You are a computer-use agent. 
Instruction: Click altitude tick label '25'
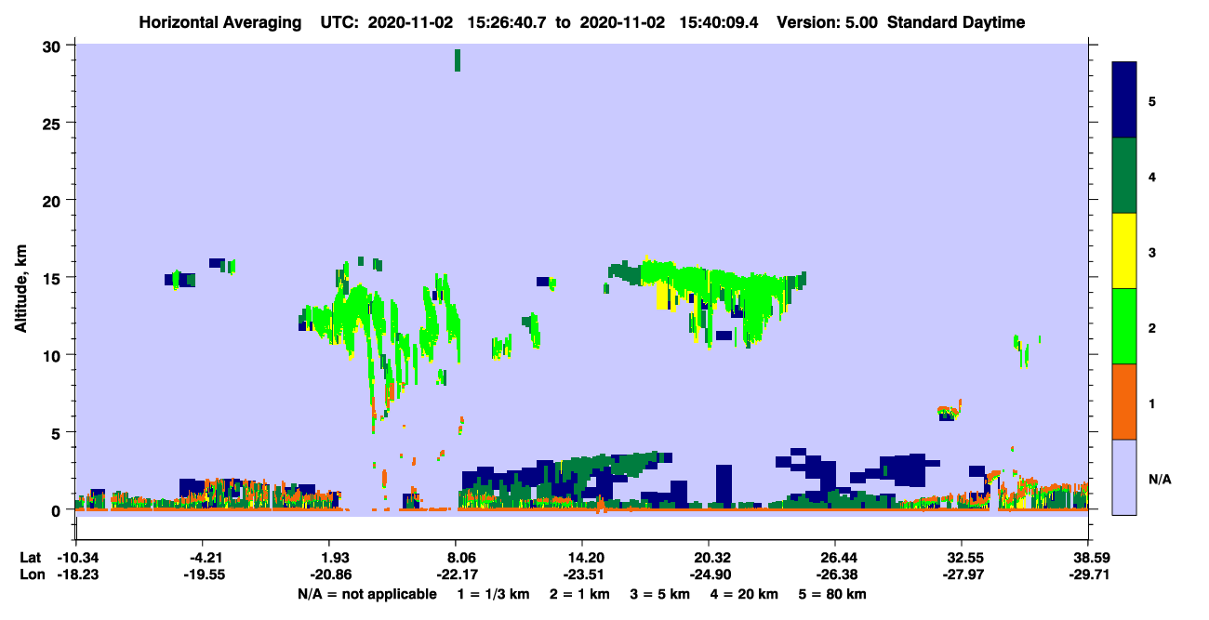pos(53,124)
